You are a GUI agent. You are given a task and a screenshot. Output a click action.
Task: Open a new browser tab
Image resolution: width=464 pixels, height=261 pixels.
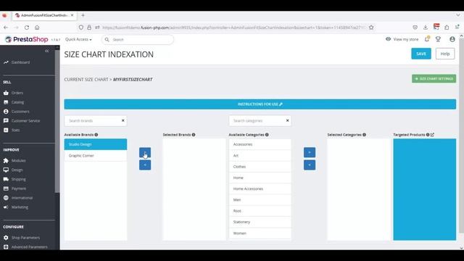click(x=83, y=15)
